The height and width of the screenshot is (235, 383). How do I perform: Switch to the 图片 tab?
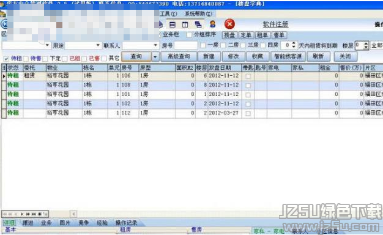[x=65, y=223]
